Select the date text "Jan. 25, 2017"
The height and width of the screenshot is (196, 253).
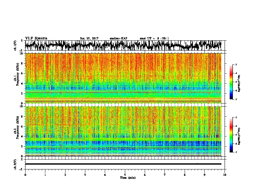click(89, 38)
